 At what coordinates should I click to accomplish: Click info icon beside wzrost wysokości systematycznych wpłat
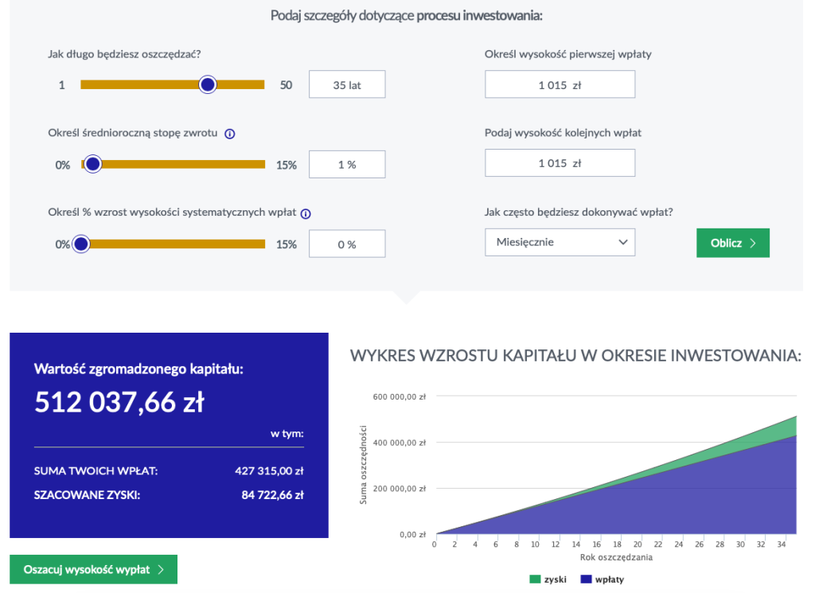click(x=306, y=213)
